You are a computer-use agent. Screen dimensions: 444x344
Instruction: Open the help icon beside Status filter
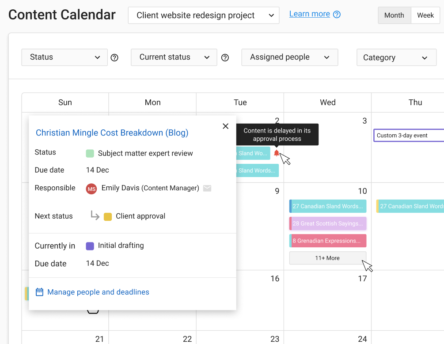[114, 58]
